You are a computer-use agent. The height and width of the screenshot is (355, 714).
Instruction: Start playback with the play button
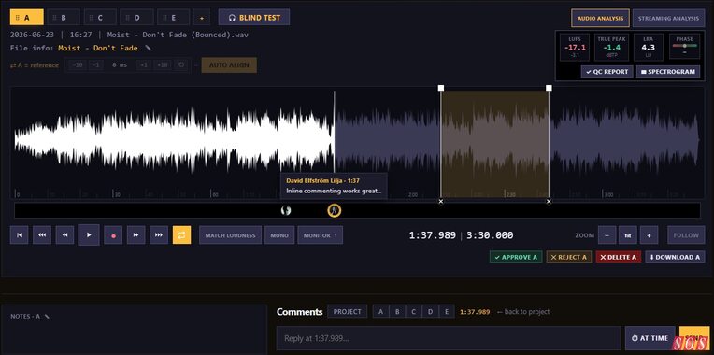coord(89,234)
